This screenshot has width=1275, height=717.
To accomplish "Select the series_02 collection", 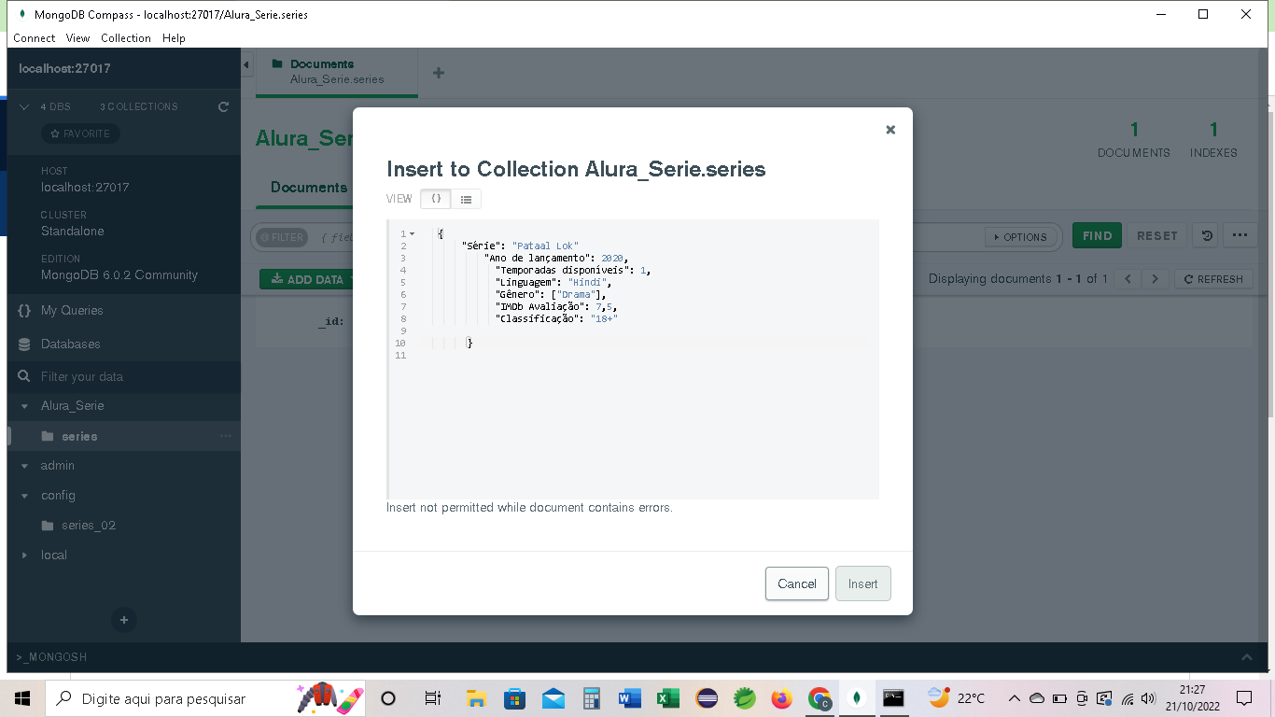I will tap(89, 526).
